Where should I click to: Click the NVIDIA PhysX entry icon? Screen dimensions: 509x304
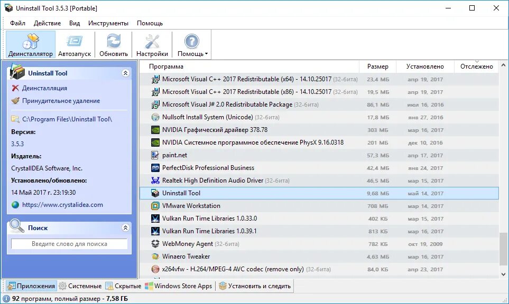tap(155, 142)
